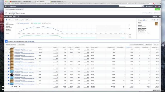Switch to the Ads Manager browser tab
The height and width of the screenshot is (92, 165).
pos(43,2)
